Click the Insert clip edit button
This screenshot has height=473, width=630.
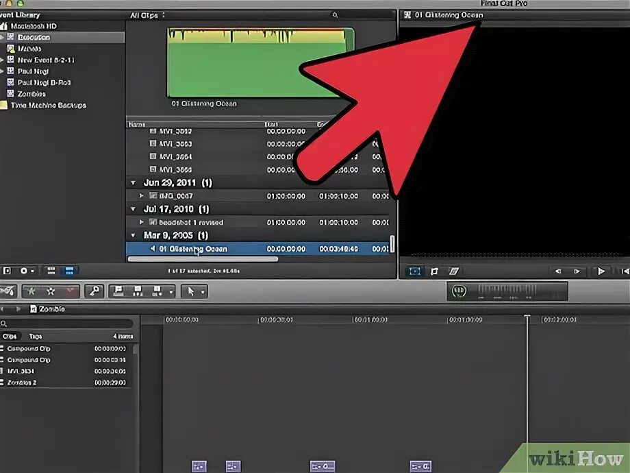pos(138,291)
